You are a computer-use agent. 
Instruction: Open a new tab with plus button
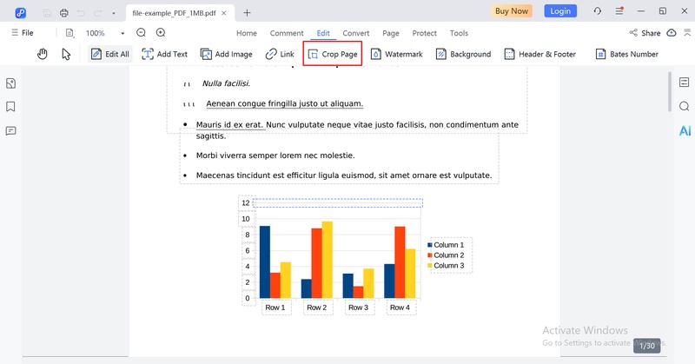247,13
